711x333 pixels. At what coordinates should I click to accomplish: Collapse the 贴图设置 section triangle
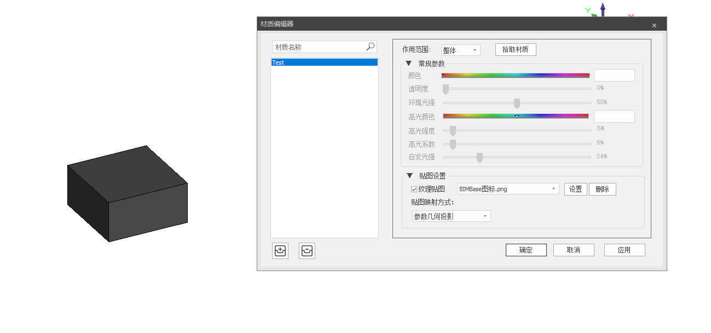(x=409, y=176)
